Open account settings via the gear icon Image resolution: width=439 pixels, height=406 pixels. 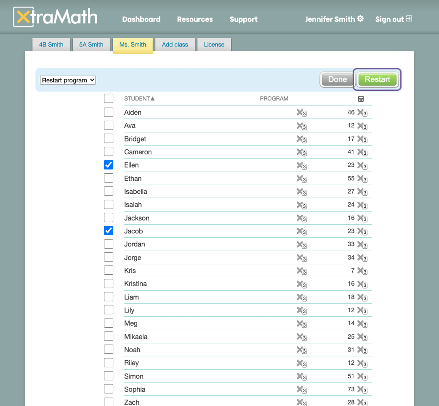[360, 19]
